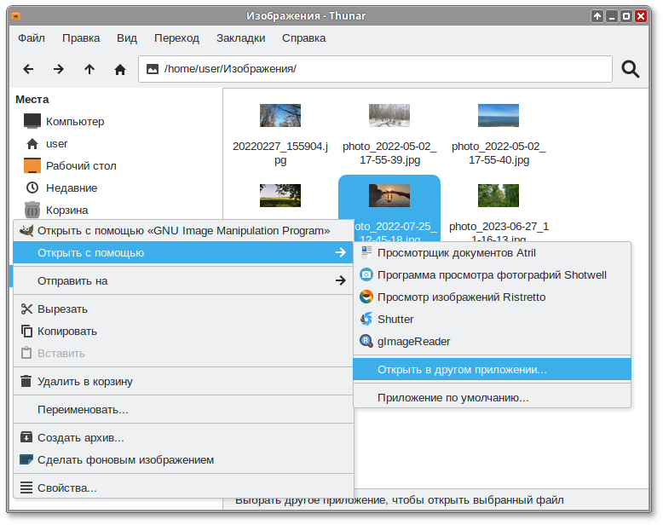Choose Вырезать from the context menu
This screenshot has width=663, height=525.
click(x=183, y=309)
